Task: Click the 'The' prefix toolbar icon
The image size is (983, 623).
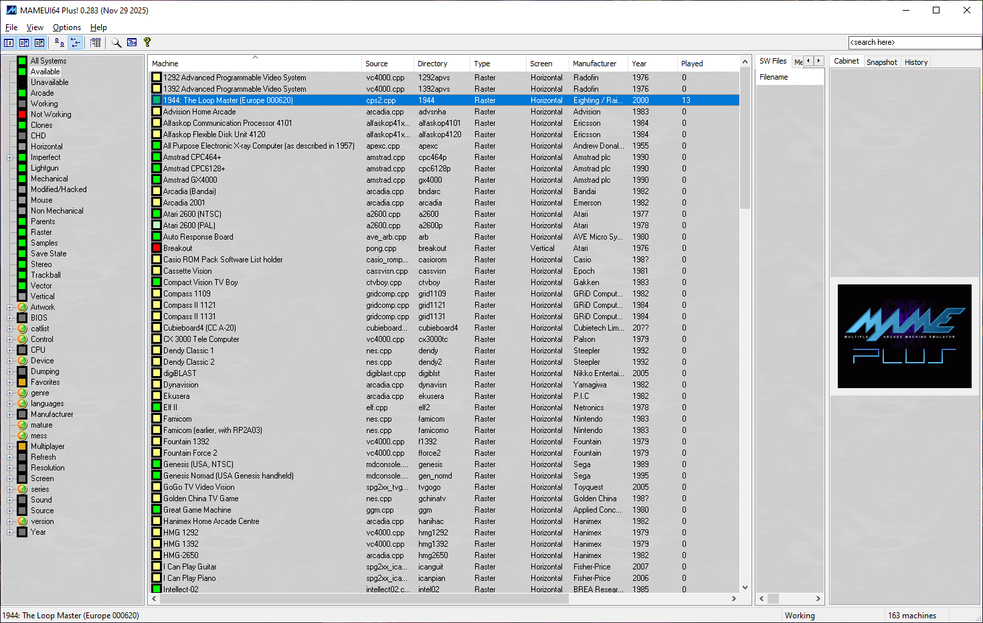Action: 132,43
